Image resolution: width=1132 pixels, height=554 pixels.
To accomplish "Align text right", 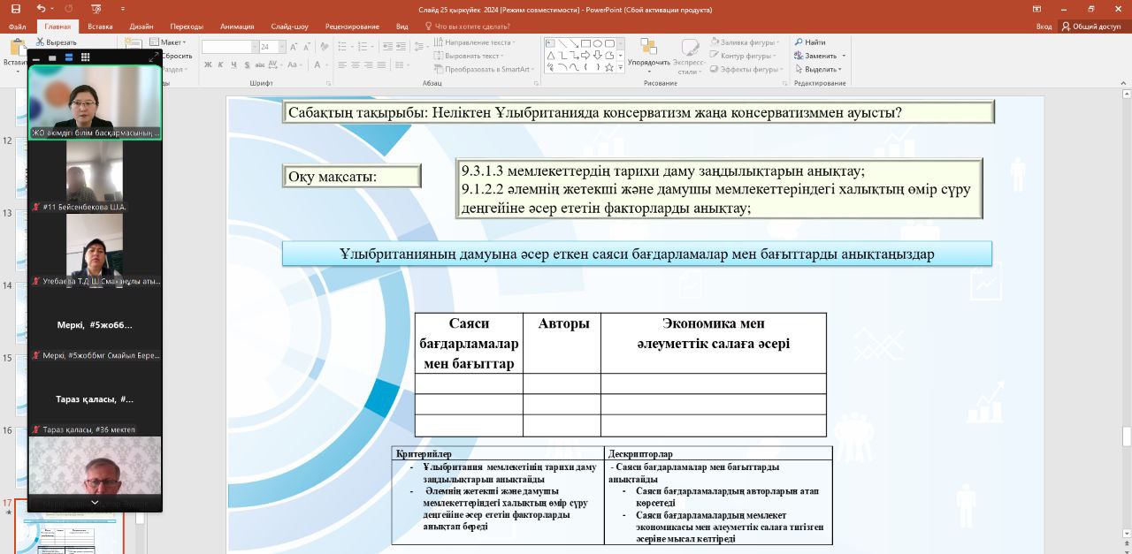I will pos(369,65).
